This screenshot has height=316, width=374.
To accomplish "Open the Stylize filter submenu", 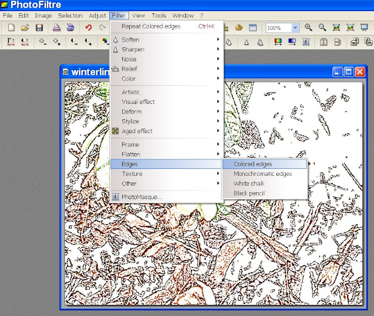I will point(167,121).
